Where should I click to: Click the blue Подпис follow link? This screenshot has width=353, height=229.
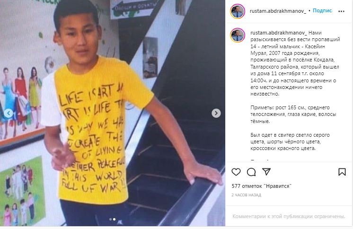322,10
